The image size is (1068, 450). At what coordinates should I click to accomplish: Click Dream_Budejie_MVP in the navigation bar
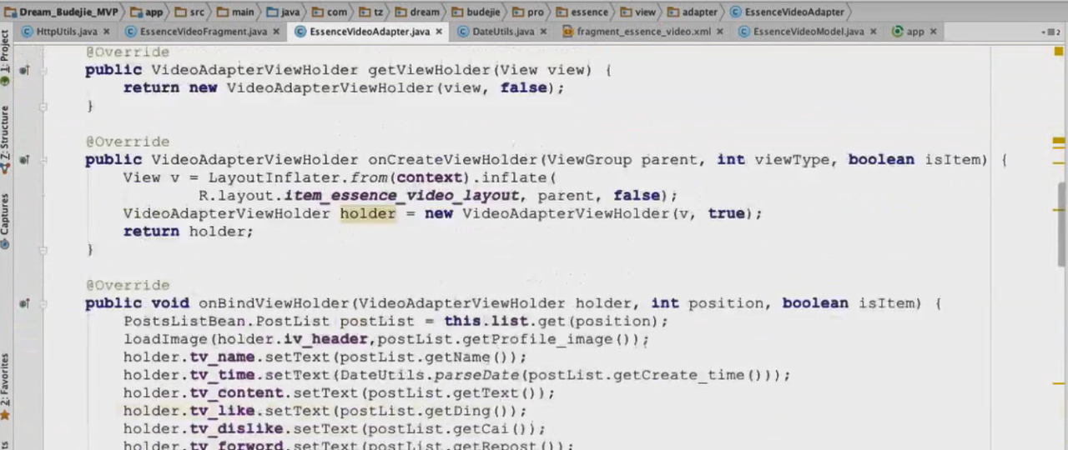coord(61,12)
